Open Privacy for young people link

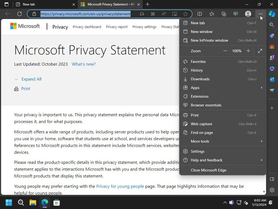tap(120, 186)
